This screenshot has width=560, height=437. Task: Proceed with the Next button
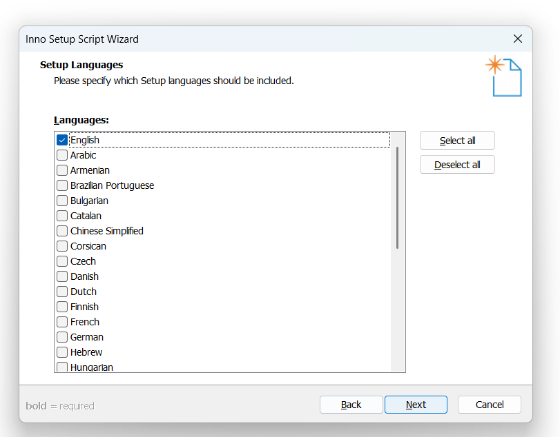coord(416,405)
